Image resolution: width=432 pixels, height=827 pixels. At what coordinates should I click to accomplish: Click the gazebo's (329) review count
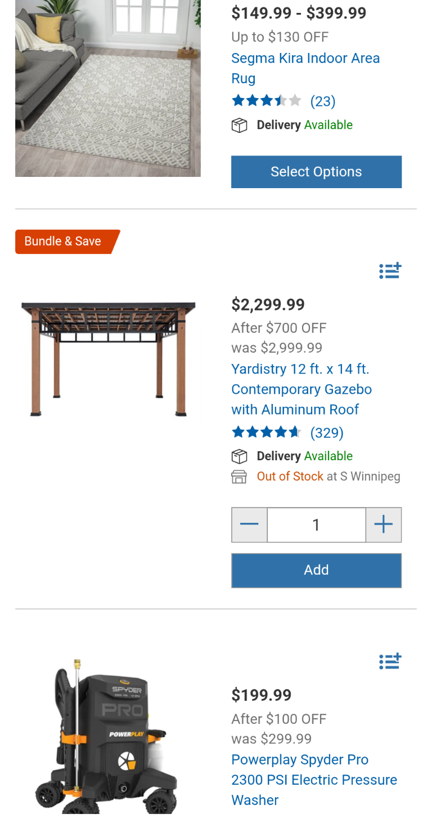point(327,433)
